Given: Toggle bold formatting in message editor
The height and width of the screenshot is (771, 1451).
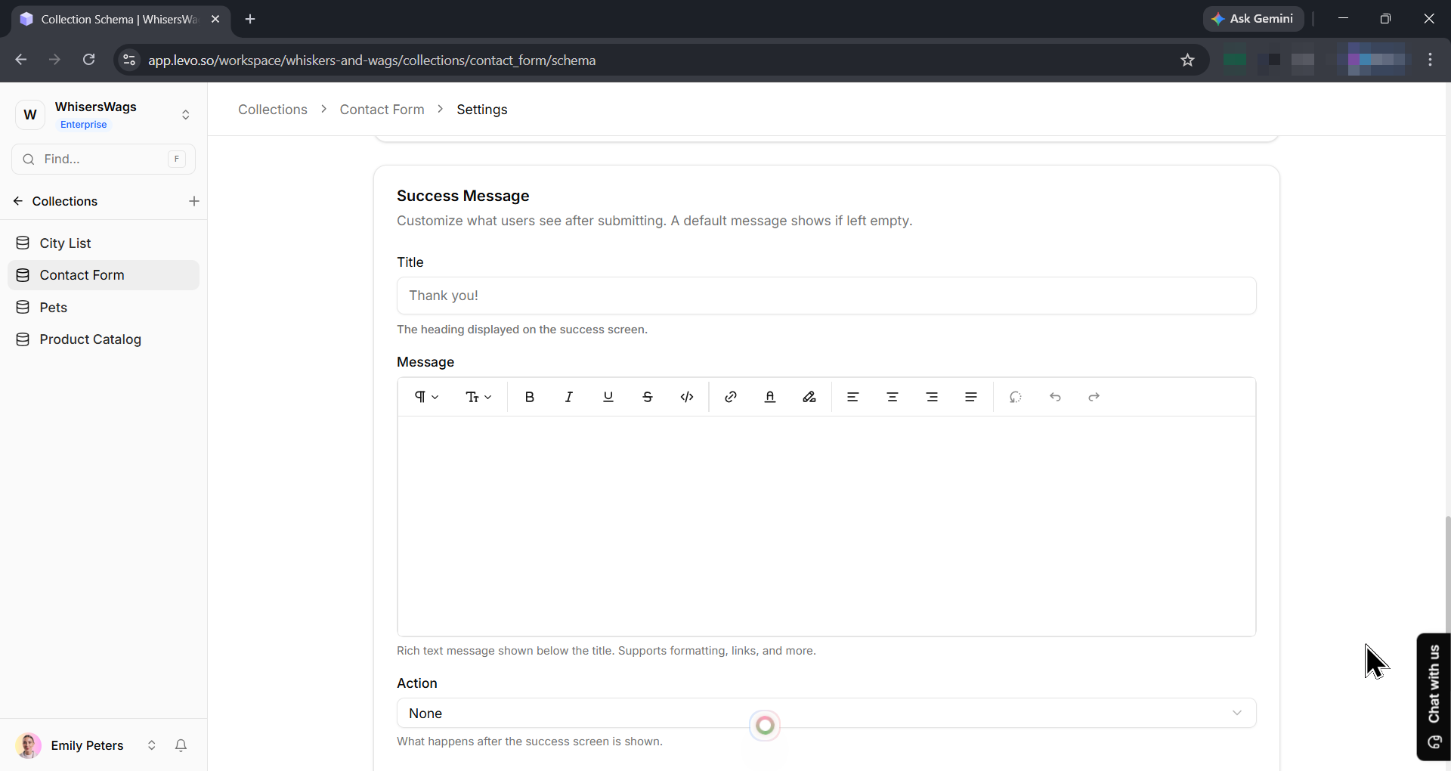Looking at the screenshot, I should 529,397.
